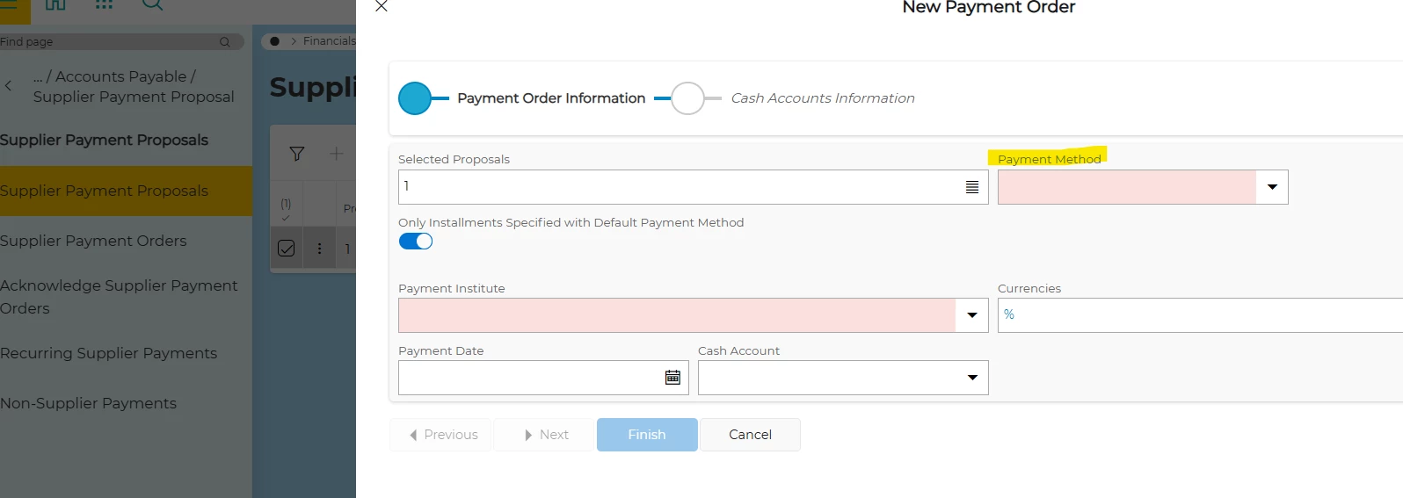
Task: Open the Selected Proposals list icon
Action: click(x=972, y=187)
